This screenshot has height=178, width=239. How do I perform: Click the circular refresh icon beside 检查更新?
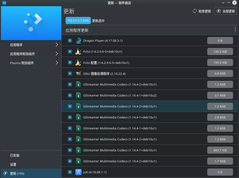195,11
